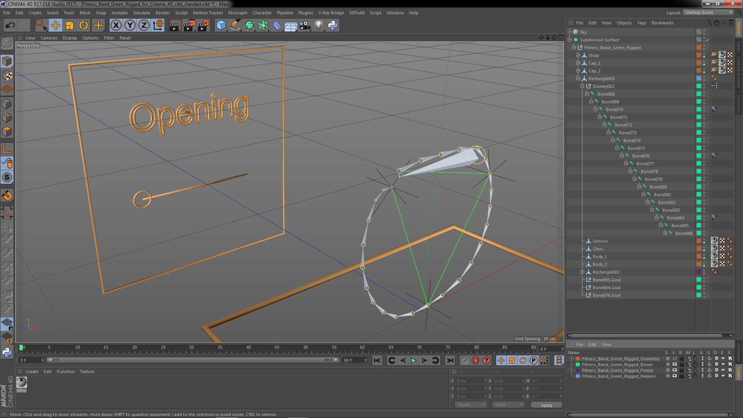Select the Sensors object in tree

(x=600, y=241)
